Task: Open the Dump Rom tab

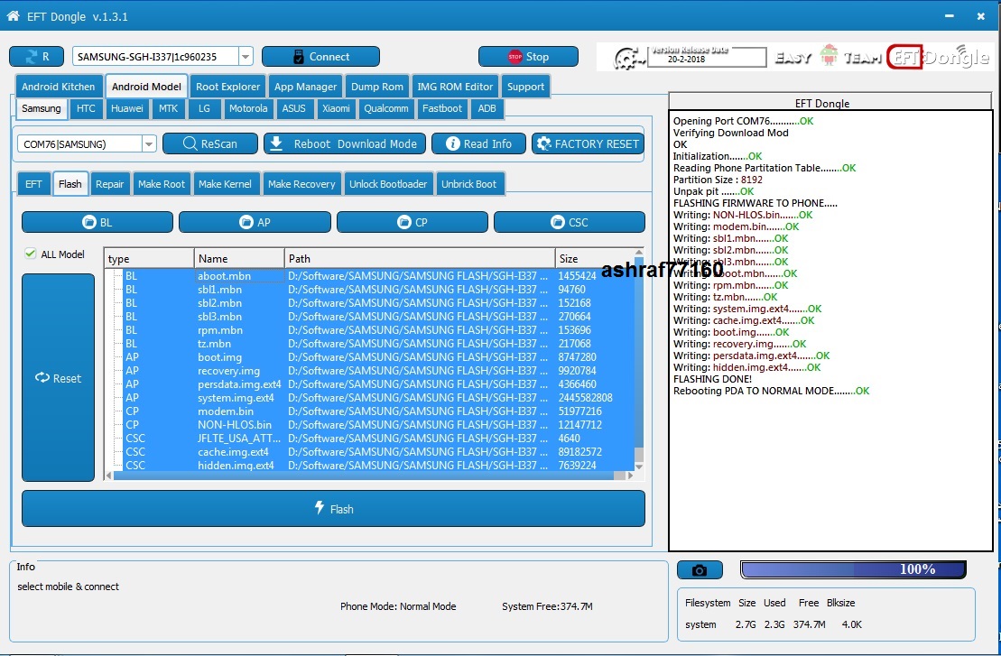Action: 377,86
